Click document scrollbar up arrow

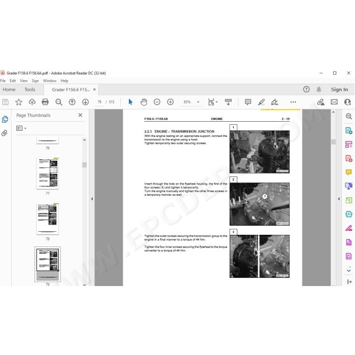coord(333,112)
